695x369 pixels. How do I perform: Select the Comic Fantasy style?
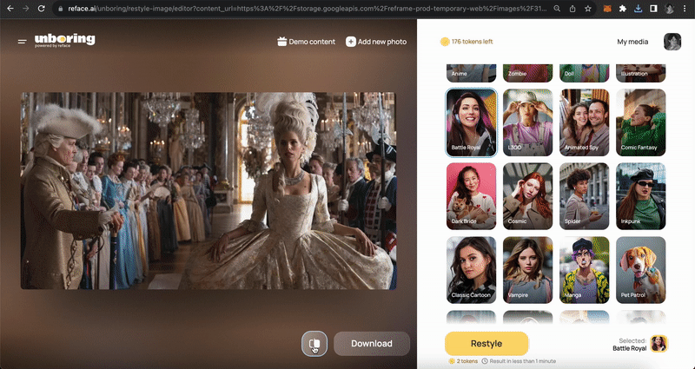tap(640, 122)
